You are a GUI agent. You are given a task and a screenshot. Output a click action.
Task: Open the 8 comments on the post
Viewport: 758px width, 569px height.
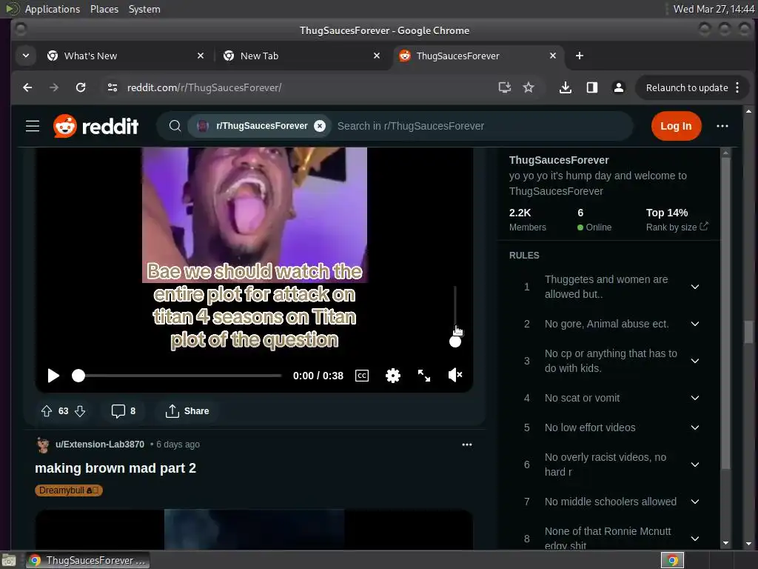pos(124,410)
